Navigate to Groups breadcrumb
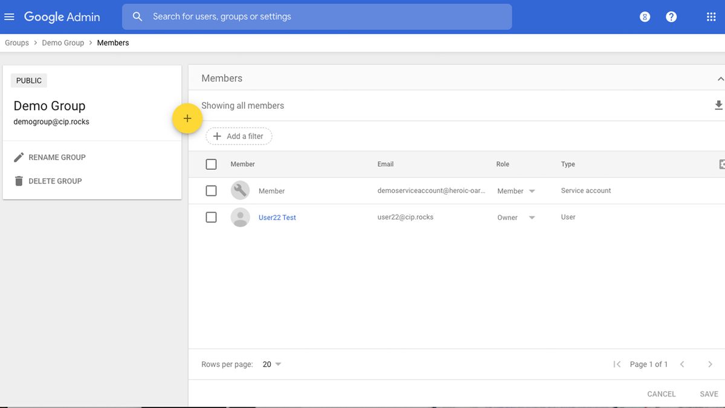Image resolution: width=725 pixels, height=408 pixels. [x=16, y=42]
